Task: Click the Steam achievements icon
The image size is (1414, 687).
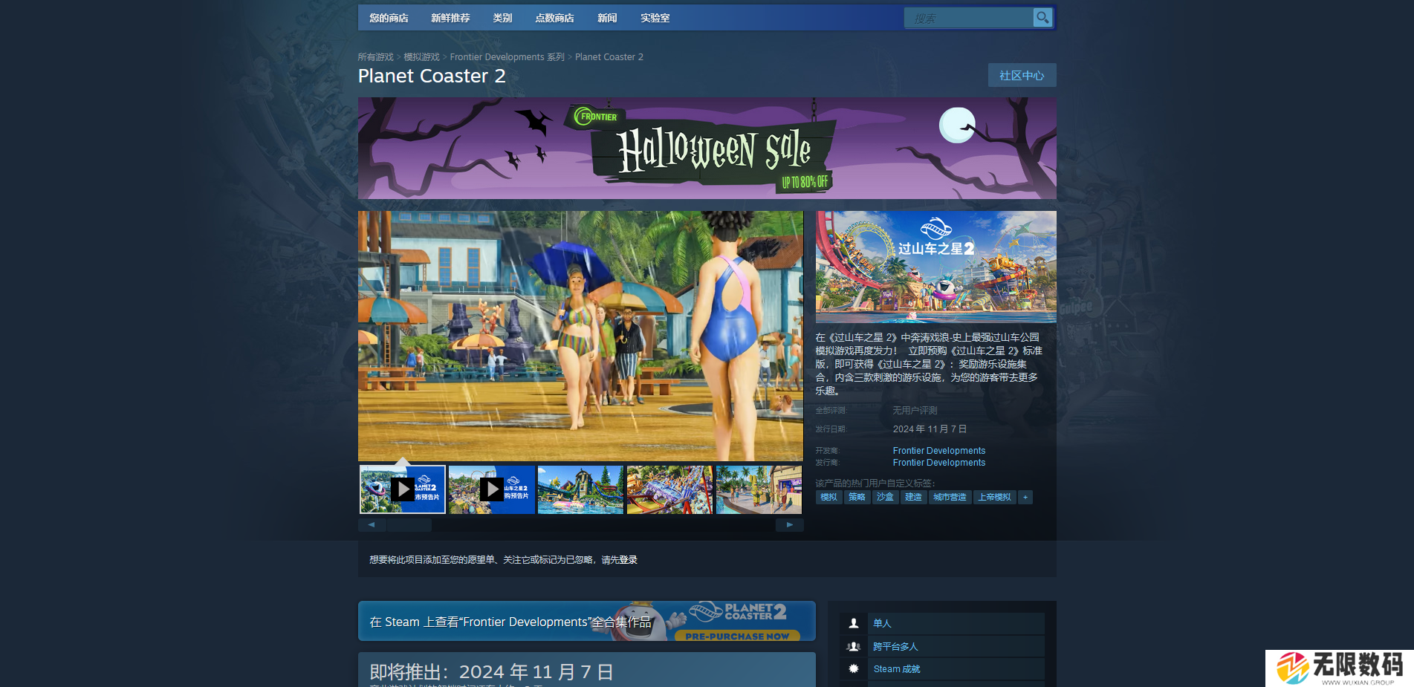Action: click(854, 668)
